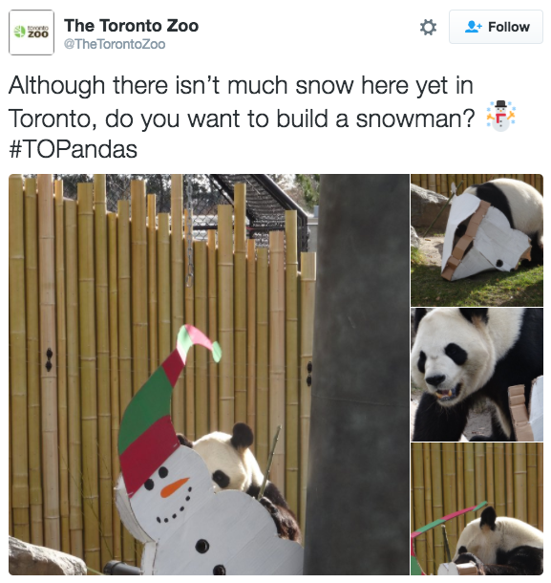Click the tweet text about snow

pos(242,101)
